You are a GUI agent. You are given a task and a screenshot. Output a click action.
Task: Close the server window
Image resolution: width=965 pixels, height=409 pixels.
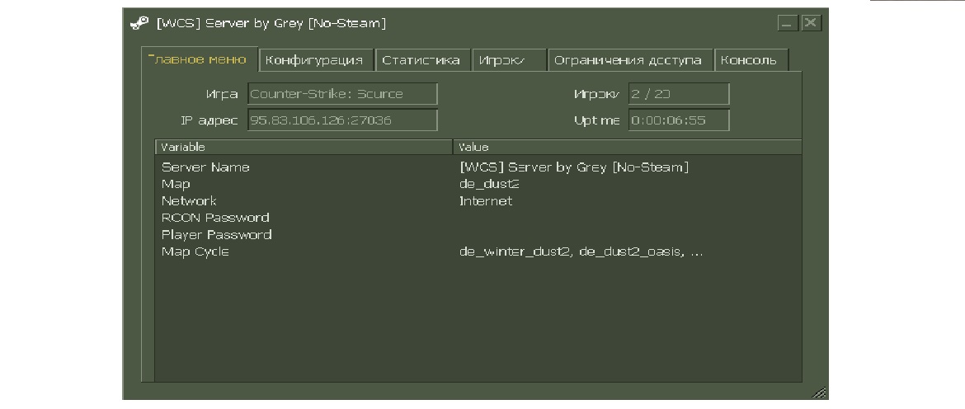811,23
